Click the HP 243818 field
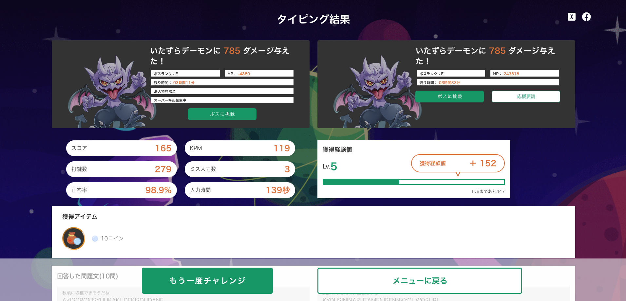The height and width of the screenshot is (301, 626). point(524,74)
